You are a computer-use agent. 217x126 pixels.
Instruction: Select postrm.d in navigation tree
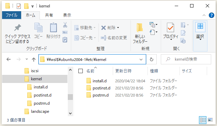tap(42, 103)
